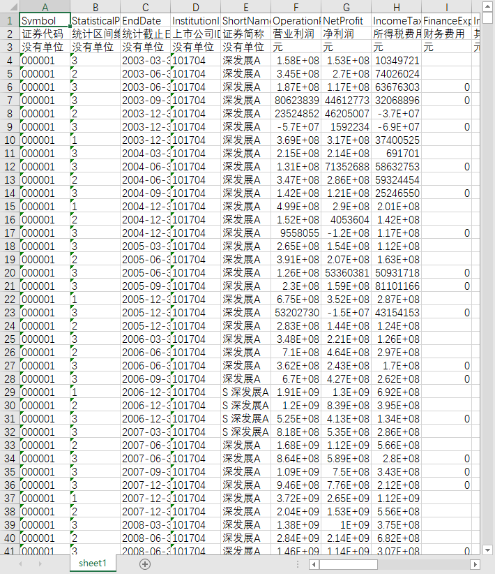Select cell 证券简称
This screenshot has width=495, height=574.
click(245, 34)
